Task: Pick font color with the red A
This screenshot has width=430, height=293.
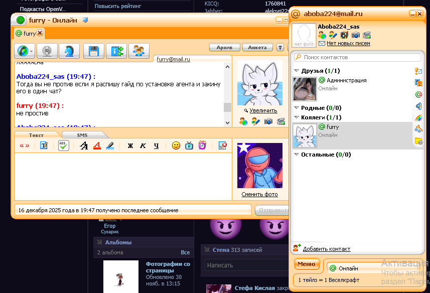Action: pyautogui.click(x=97, y=145)
